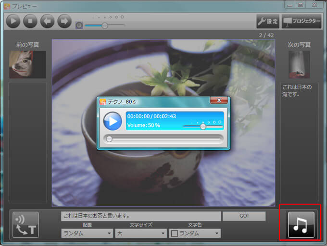The height and width of the screenshot is (246, 327).
Task: Click the caption text input field
Action: (x=140, y=216)
